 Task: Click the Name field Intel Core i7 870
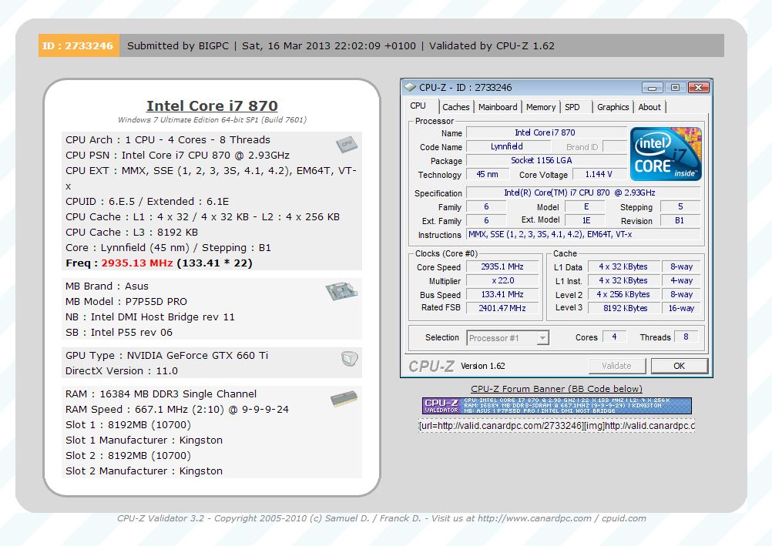coord(546,132)
